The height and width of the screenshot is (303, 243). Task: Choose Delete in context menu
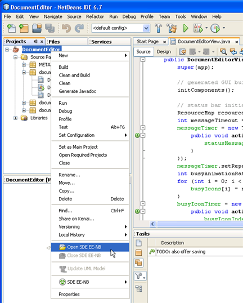tap(90, 199)
